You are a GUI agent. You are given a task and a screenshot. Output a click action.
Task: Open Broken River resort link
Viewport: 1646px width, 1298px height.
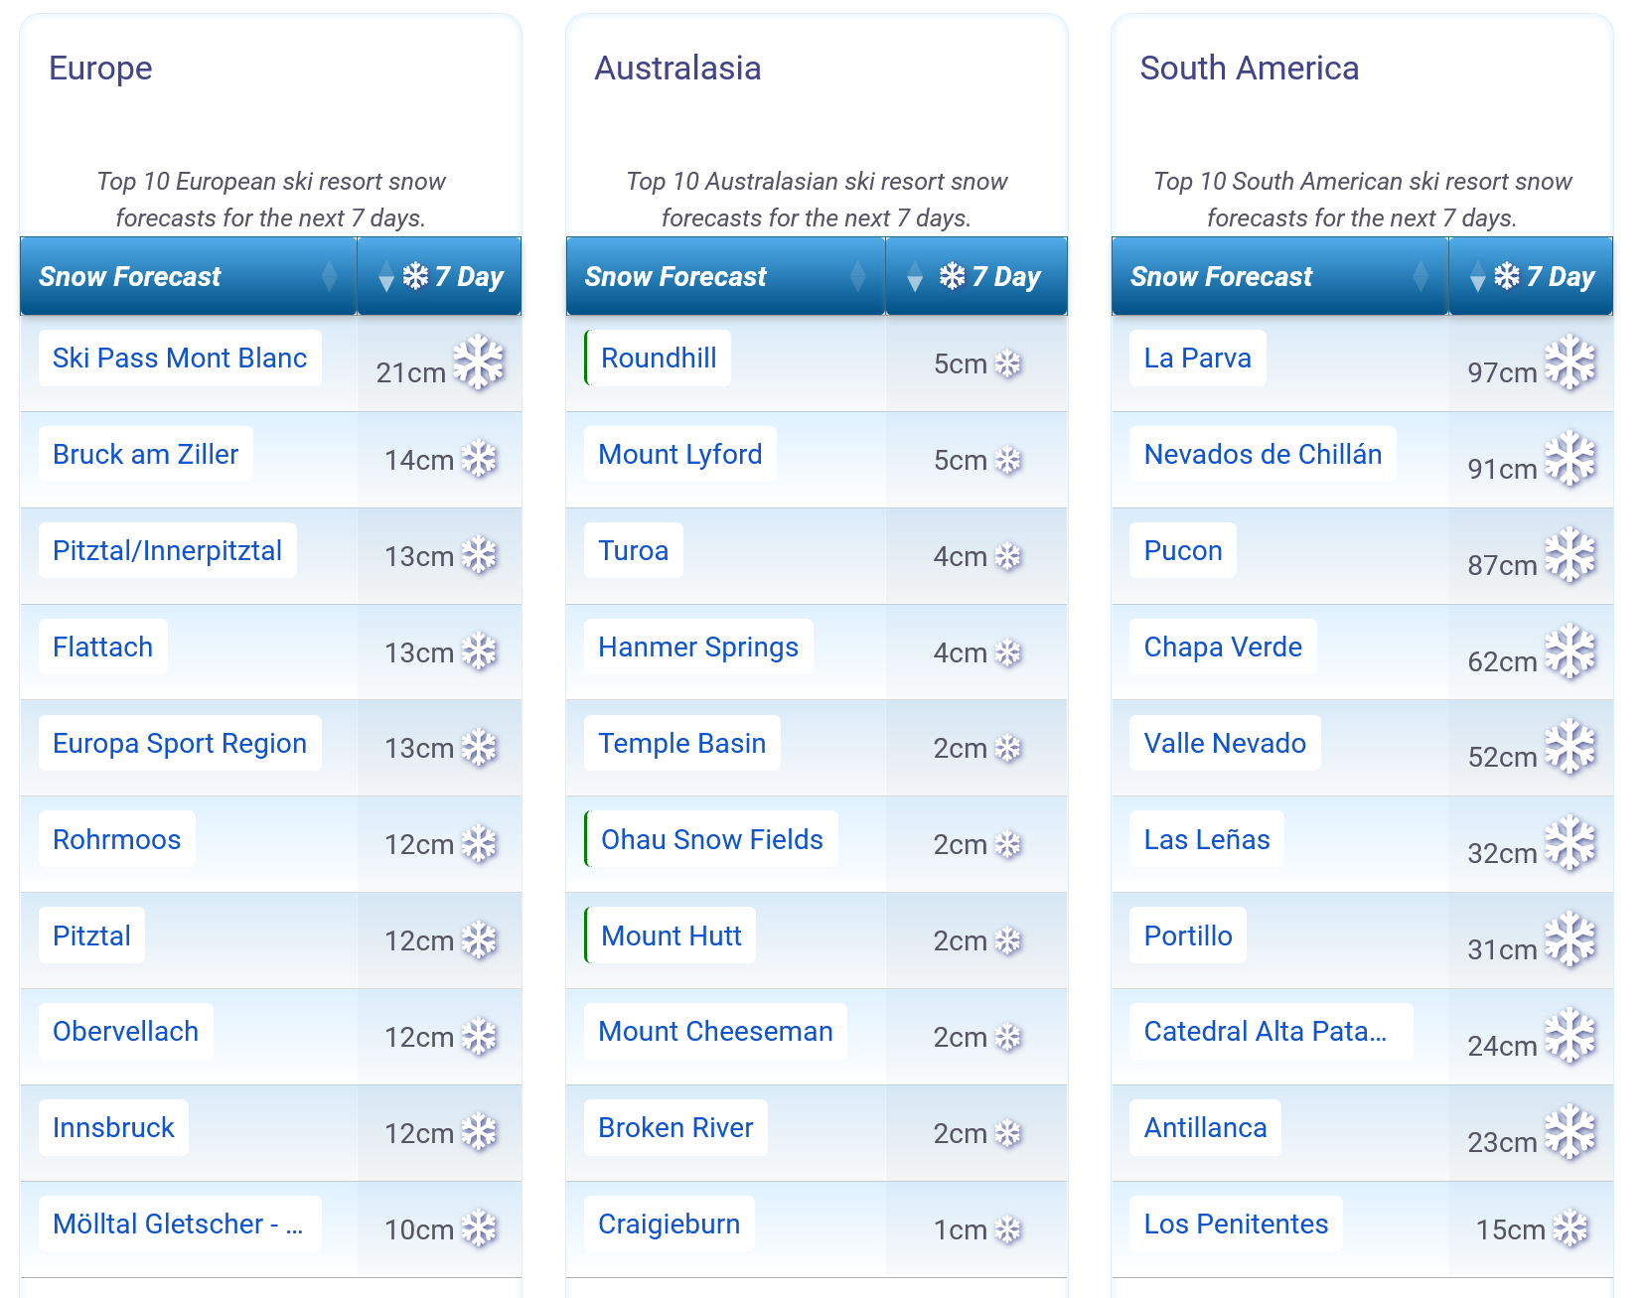(x=676, y=1127)
